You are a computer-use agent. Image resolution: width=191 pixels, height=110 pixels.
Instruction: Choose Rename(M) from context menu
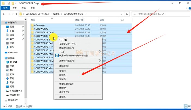click(78, 92)
